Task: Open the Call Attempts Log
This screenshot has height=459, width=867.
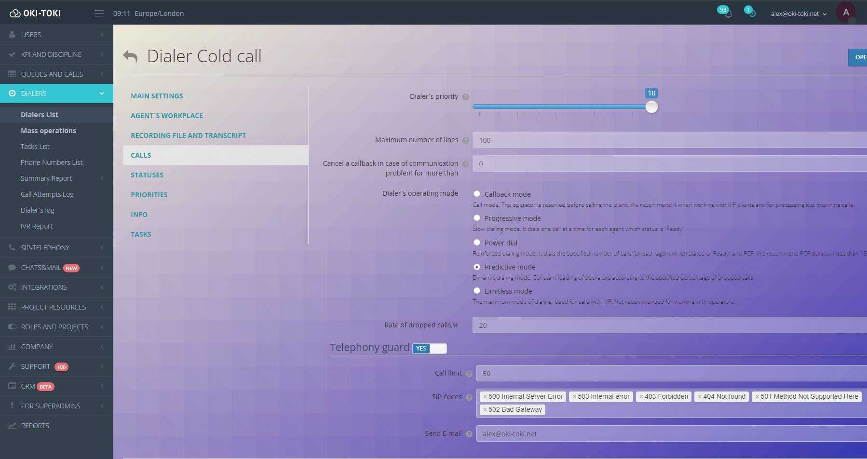Action: (x=47, y=194)
